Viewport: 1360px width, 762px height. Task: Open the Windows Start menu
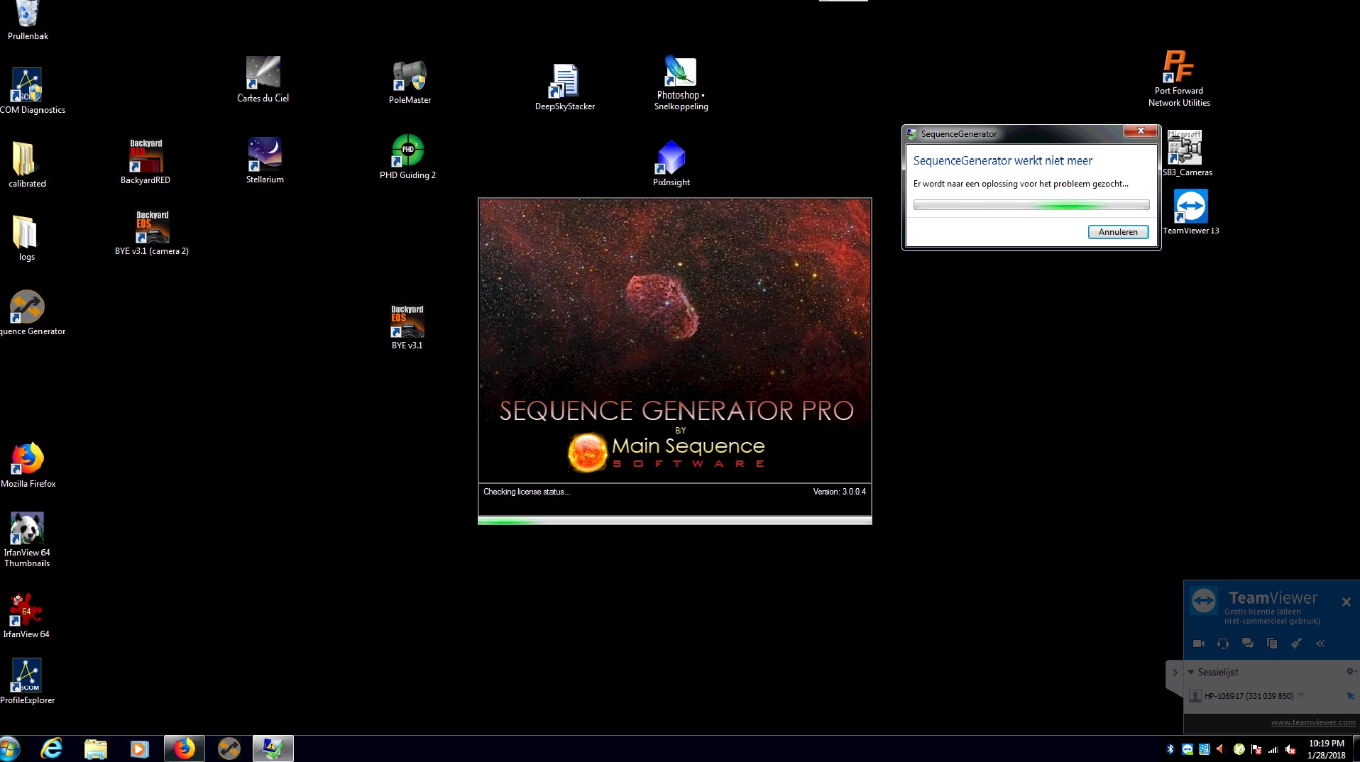10,749
